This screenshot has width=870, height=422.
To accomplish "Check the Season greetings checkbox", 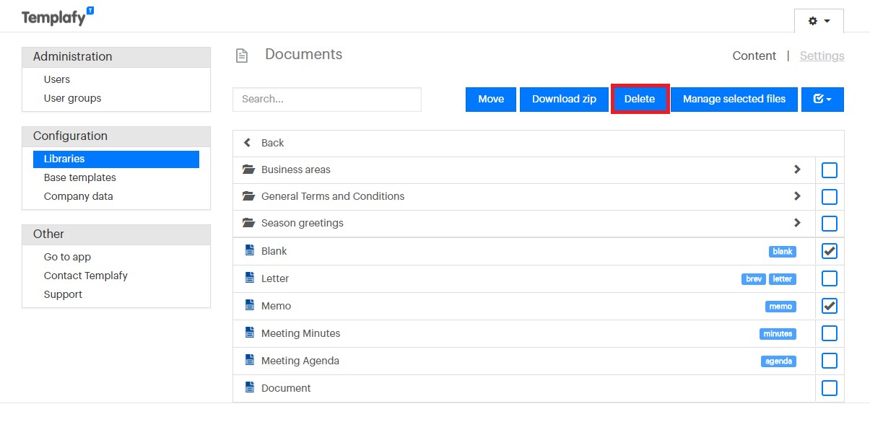I will (830, 224).
